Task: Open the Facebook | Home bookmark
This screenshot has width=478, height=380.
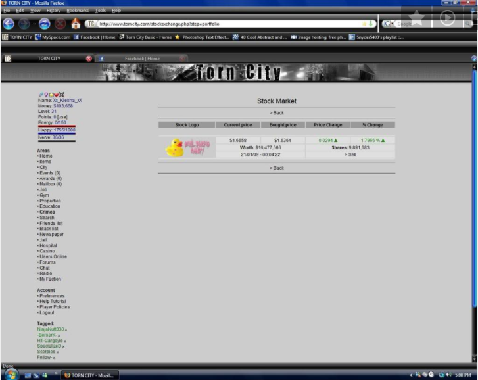Action: pyautogui.click(x=94, y=37)
